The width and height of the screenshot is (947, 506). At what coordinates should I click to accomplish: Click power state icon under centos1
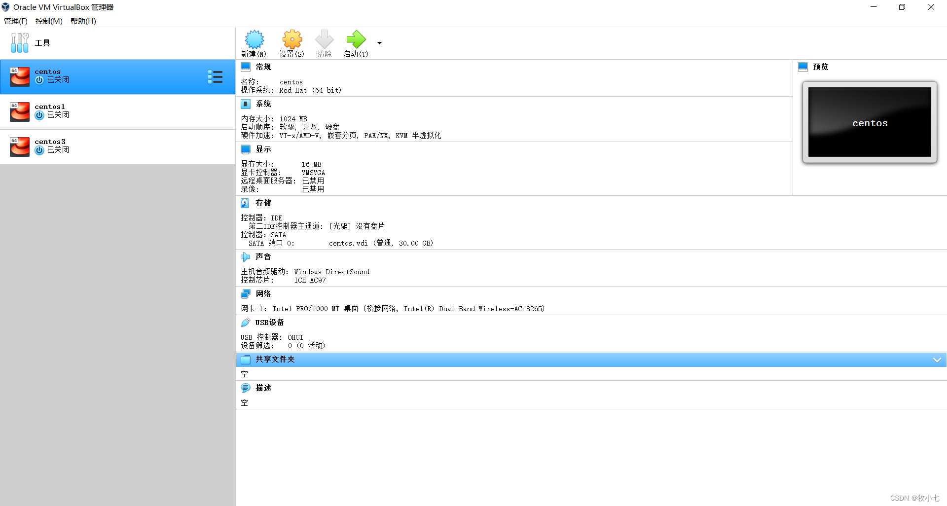pos(39,115)
